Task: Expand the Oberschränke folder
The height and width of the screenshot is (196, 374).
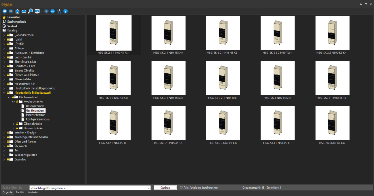Action: [13, 124]
